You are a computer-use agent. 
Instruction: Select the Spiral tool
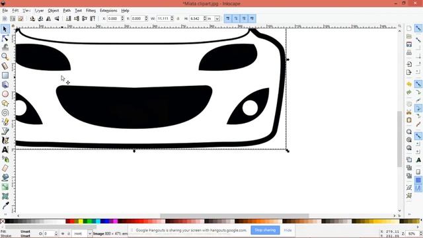pyautogui.click(x=5, y=112)
